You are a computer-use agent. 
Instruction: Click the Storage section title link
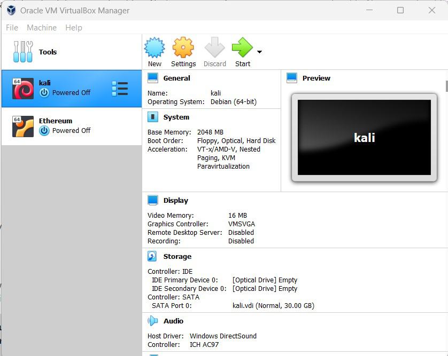[x=177, y=257]
